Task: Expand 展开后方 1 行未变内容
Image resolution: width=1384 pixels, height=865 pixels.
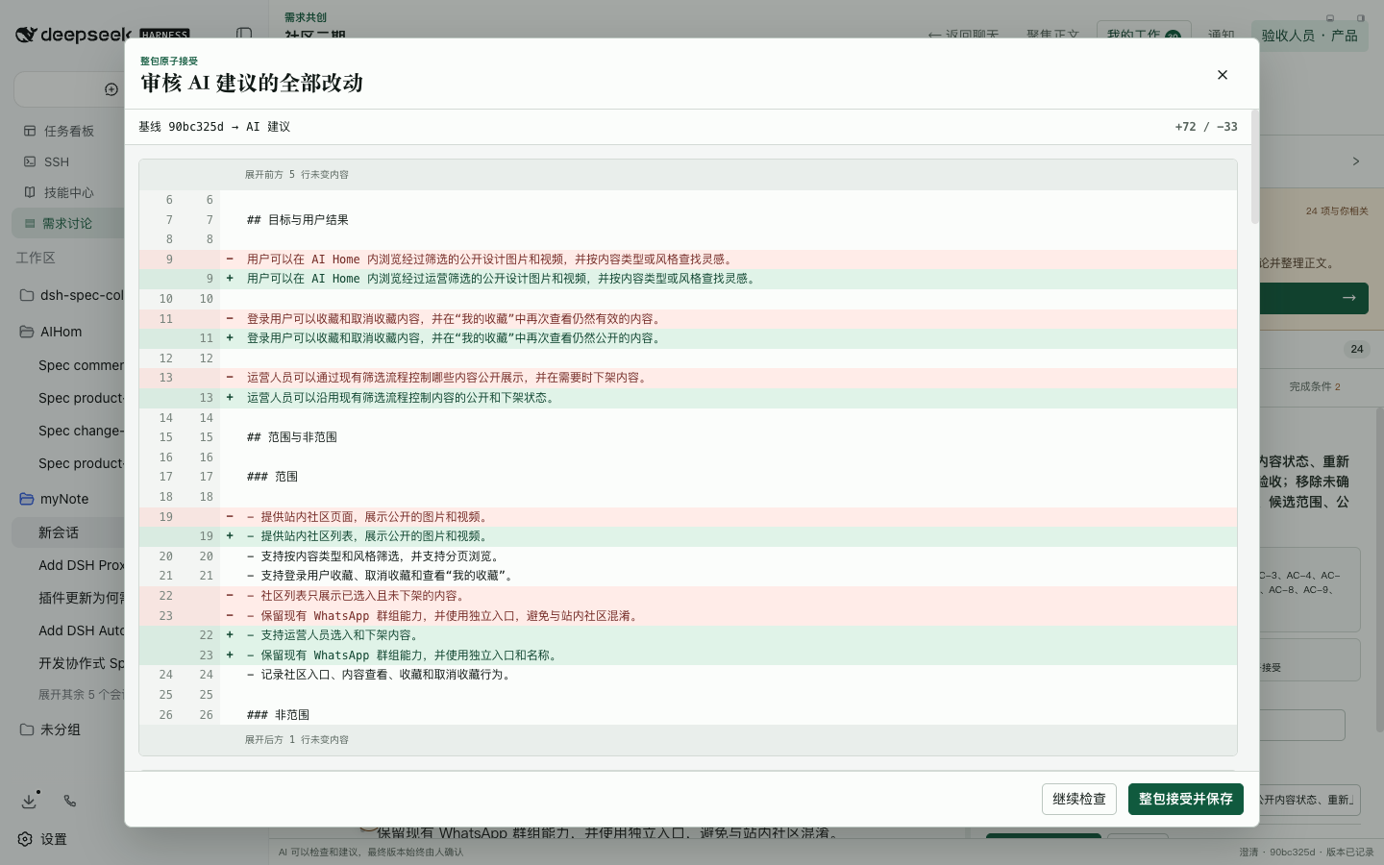Action: [x=297, y=740]
